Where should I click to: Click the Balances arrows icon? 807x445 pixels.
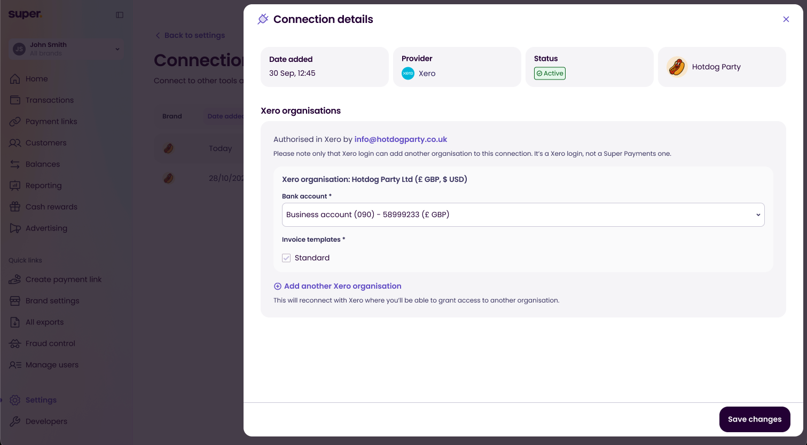15,164
